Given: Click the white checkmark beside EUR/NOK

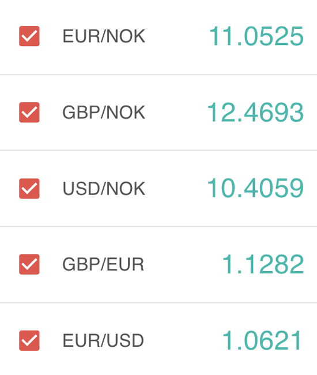Looking at the screenshot, I should point(29,36).
